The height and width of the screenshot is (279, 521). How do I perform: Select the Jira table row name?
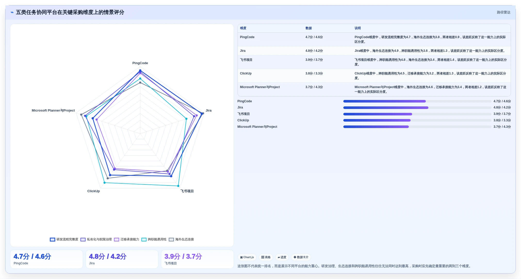click(243, 51)
